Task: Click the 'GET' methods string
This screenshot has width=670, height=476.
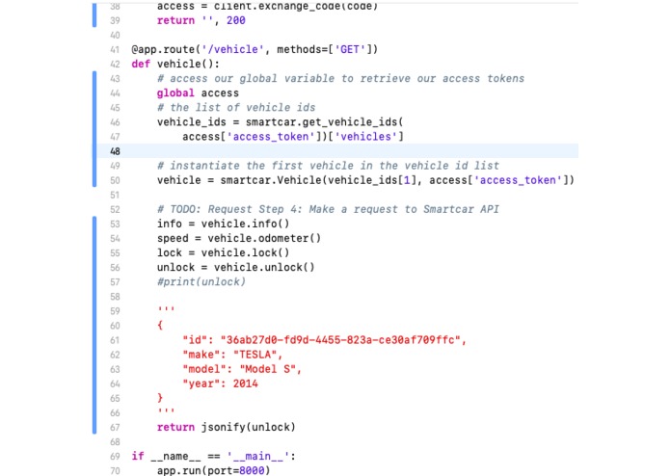Action: pos(350,49)
